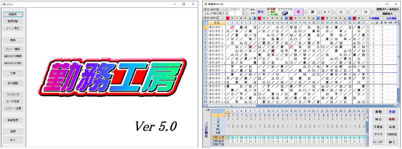Click the blue 登録 button
Viewport: 402px width, 149px height.
point(392,112)
